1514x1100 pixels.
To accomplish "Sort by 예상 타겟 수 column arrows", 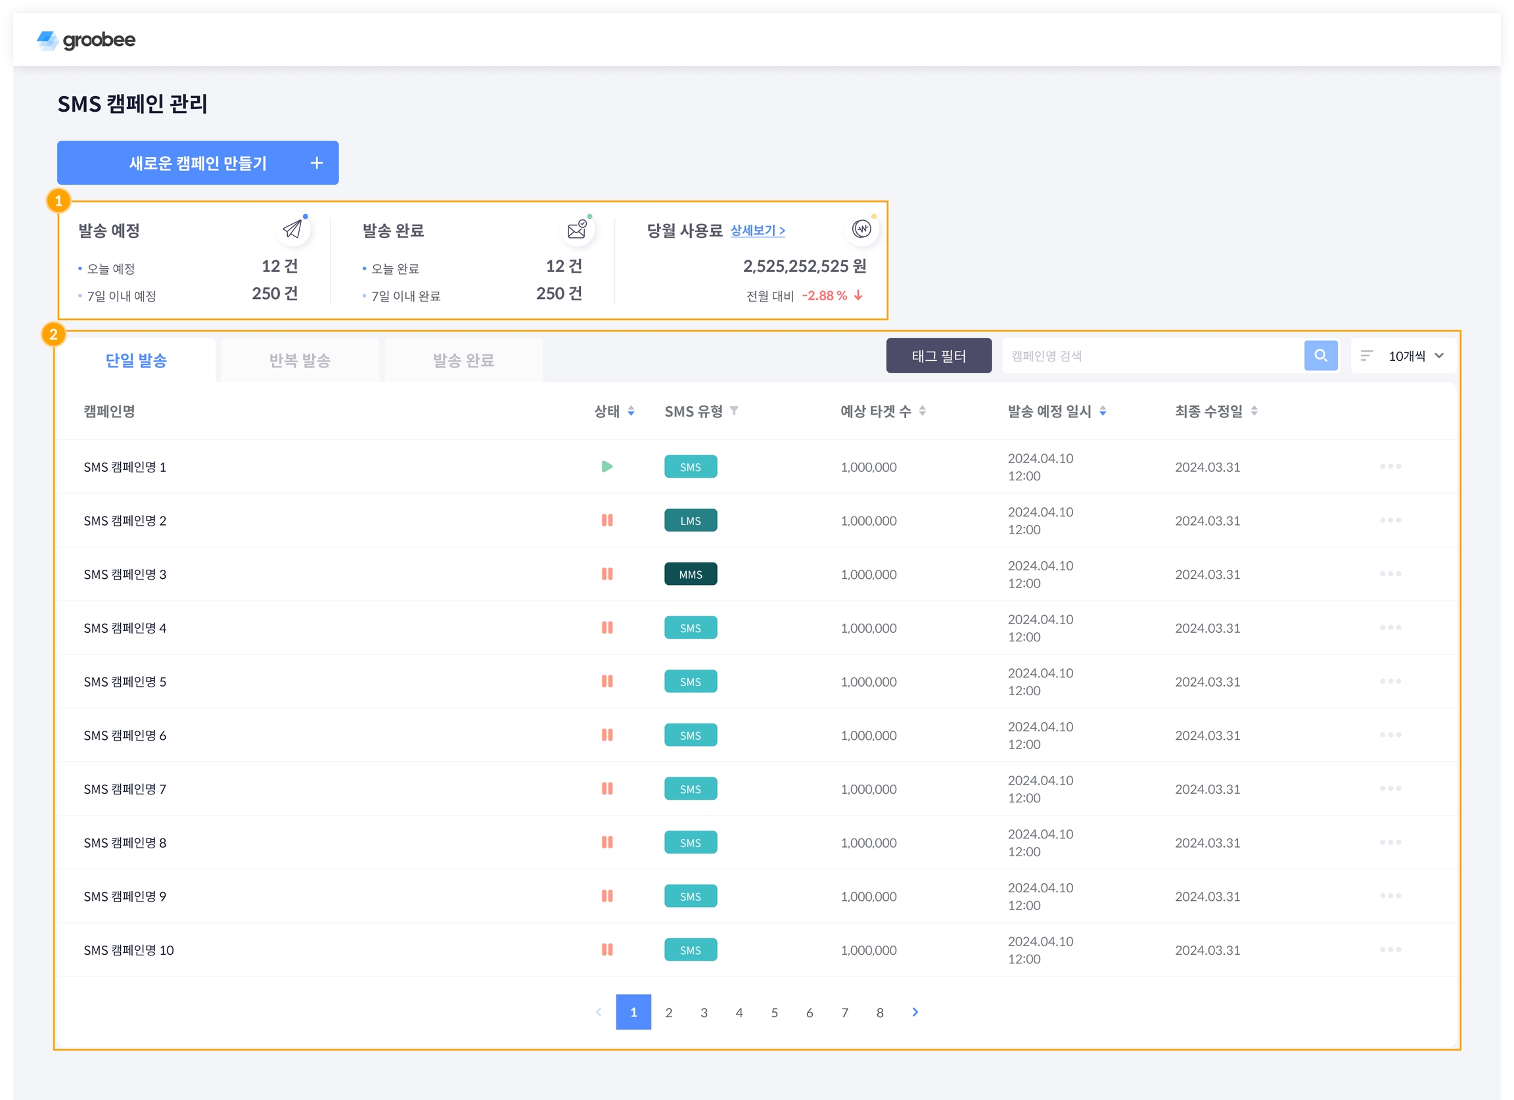I will coord(922,411).
